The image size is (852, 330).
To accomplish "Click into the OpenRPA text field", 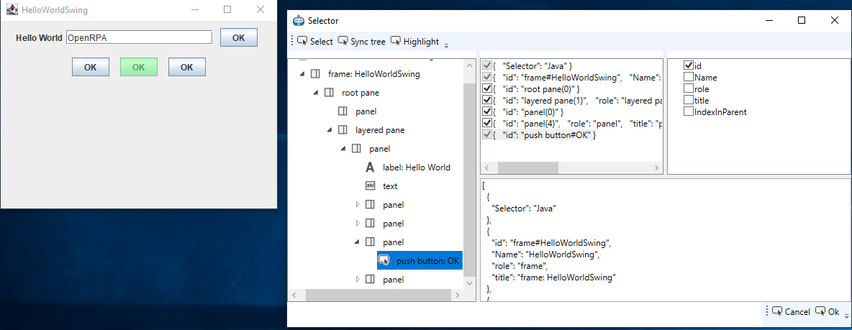I will coord(139,37).
